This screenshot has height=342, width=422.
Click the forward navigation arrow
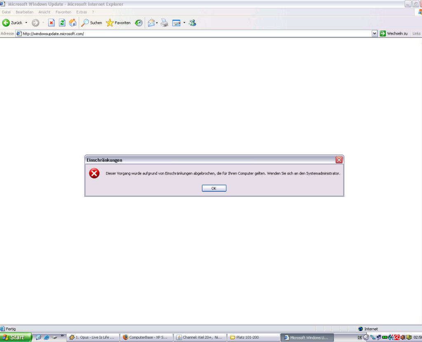click(x=35, y=23)
